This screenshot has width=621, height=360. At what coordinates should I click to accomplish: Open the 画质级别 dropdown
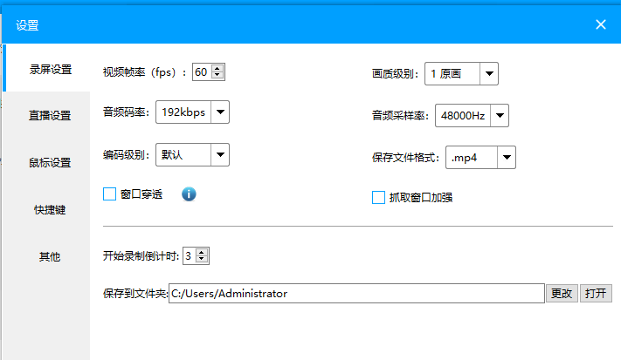[x=461, y=73]
